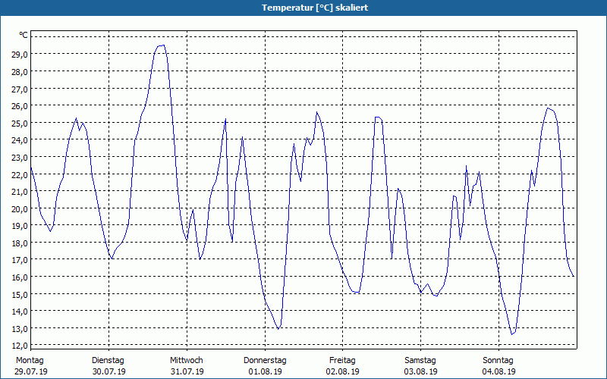The height and width of the screenshot is (379, 607).
Task: Select the Donnerstag day label
Action: 265,361
